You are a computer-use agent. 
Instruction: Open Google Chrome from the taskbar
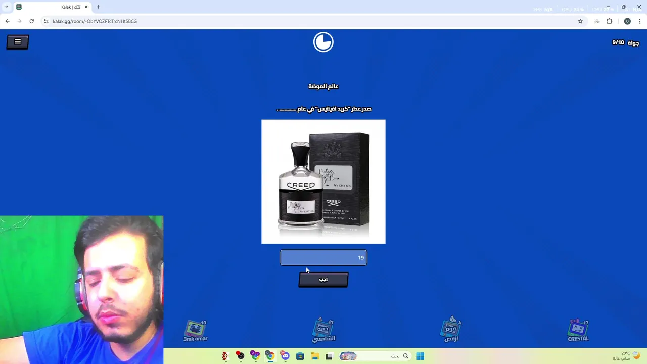(x=270, y=356)
